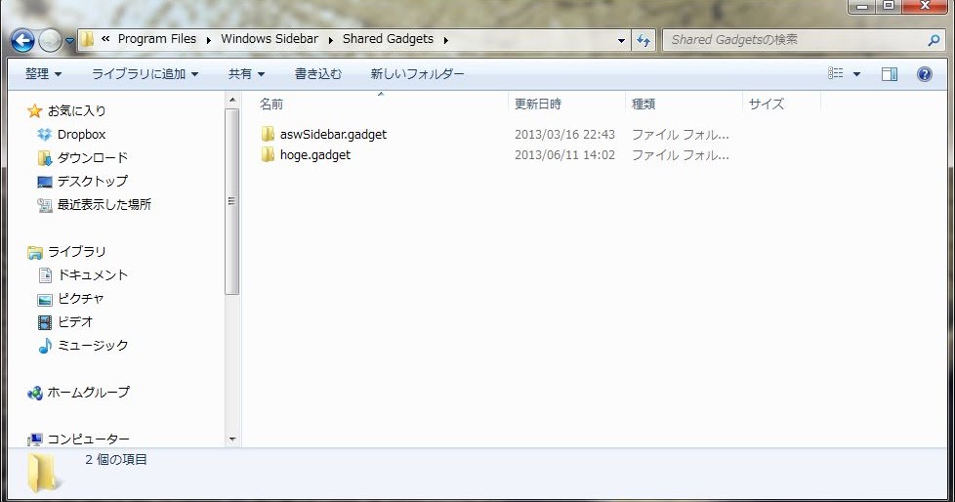Click the Forward navigation arrow button
This screenshot has height=502, width=955.
tap(50, 41)
